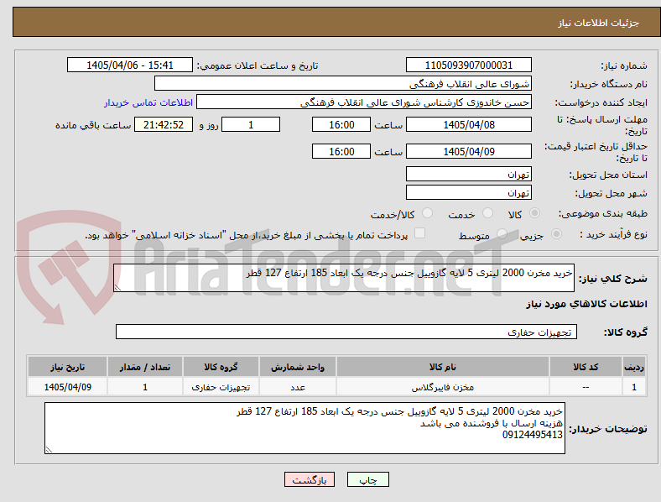This screenshot has height=502, width=661.
Task: Click the price validity time 16:00 field
Action: click(x=341, y=151)
